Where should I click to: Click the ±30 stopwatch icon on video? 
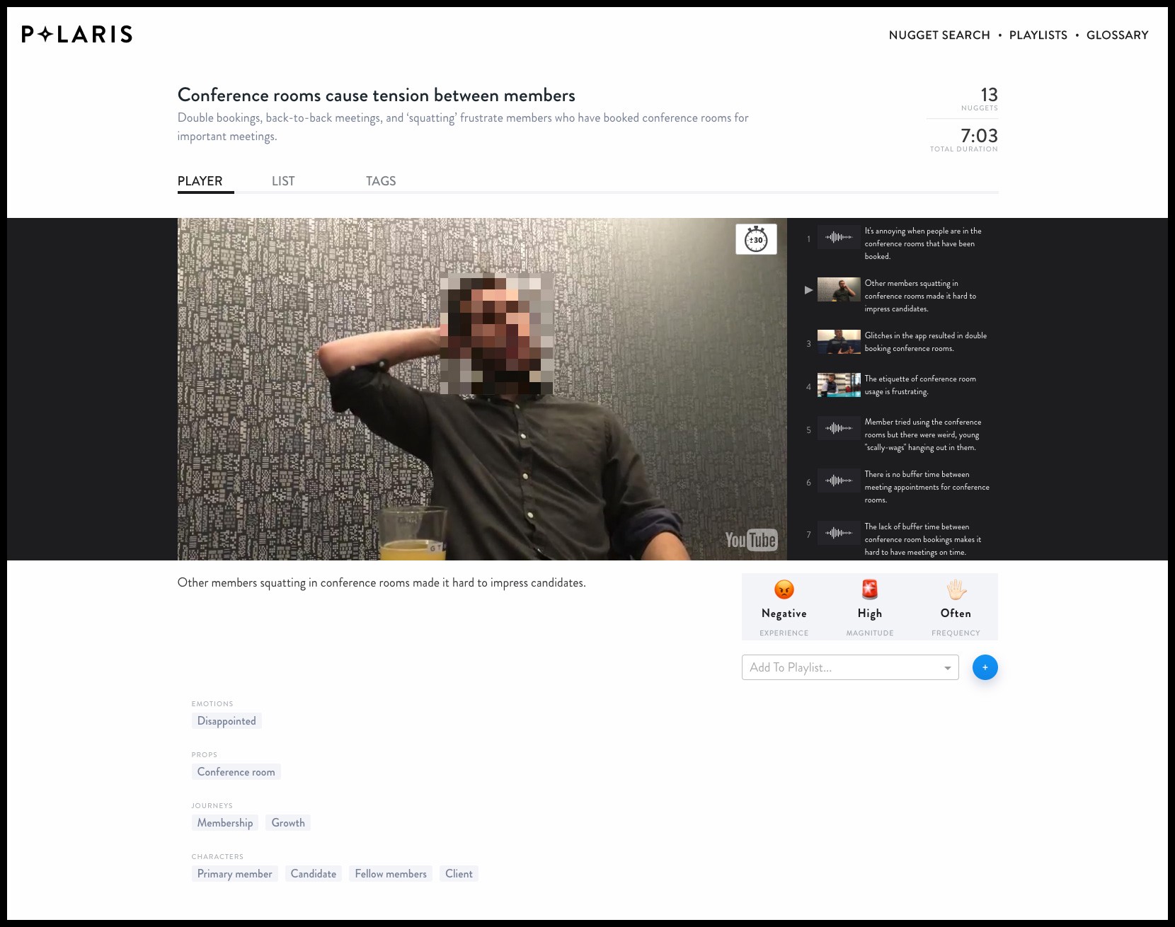(756, 239)
